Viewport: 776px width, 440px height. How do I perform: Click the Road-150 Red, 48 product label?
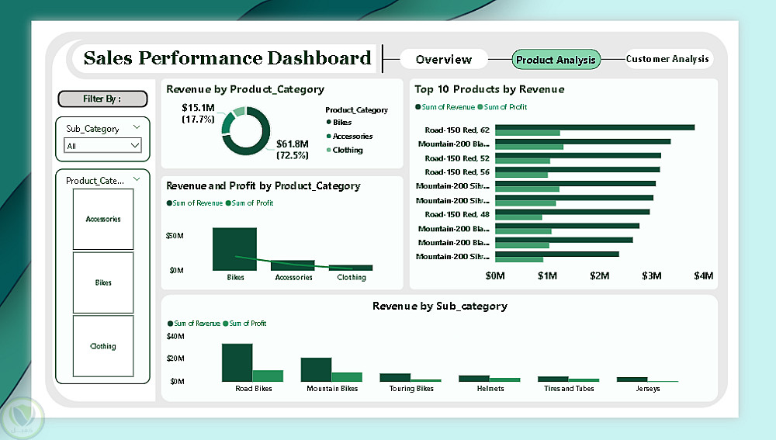click(457, 214)
